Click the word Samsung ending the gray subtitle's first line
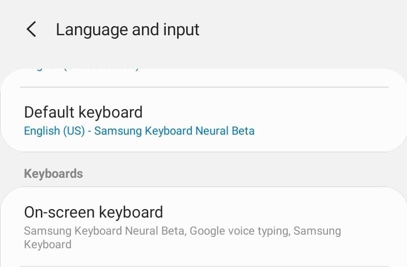407x267 pixels. pyautogui.click(x=317, y=231)
